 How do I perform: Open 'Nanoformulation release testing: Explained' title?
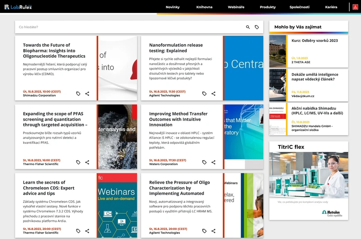(176, 48)
